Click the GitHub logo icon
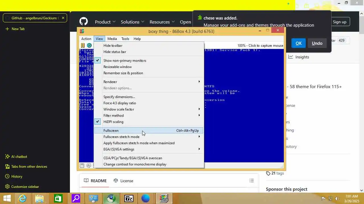The image size is (364, 204). pos(84,22)
